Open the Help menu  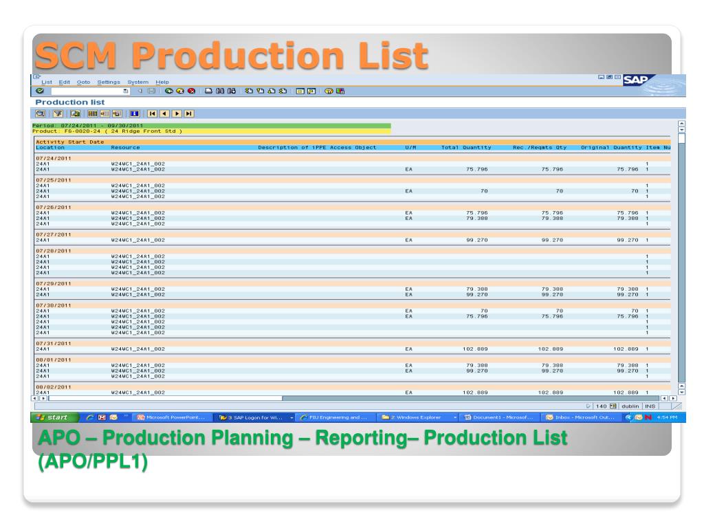pos(162,82)
